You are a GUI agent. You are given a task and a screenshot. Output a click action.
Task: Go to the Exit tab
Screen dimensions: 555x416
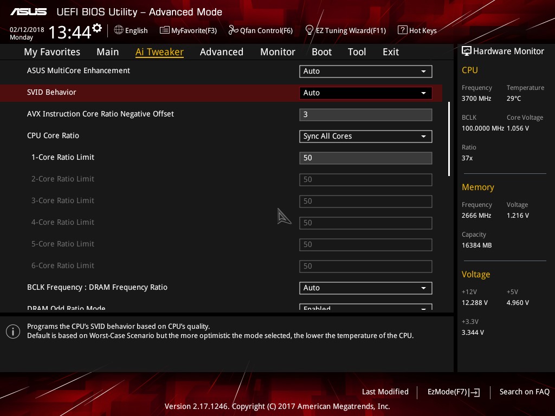[391, 52]
